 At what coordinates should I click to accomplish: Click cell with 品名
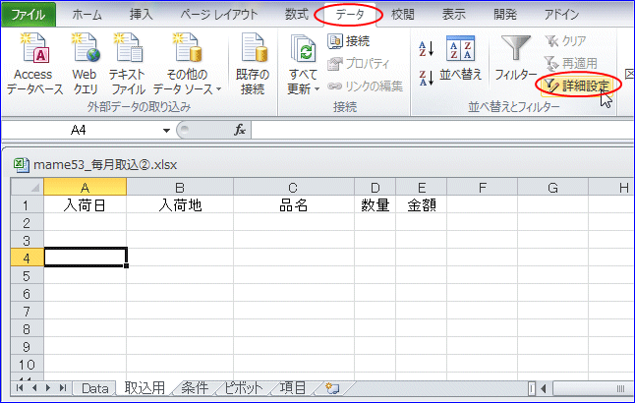click(294, 205)
